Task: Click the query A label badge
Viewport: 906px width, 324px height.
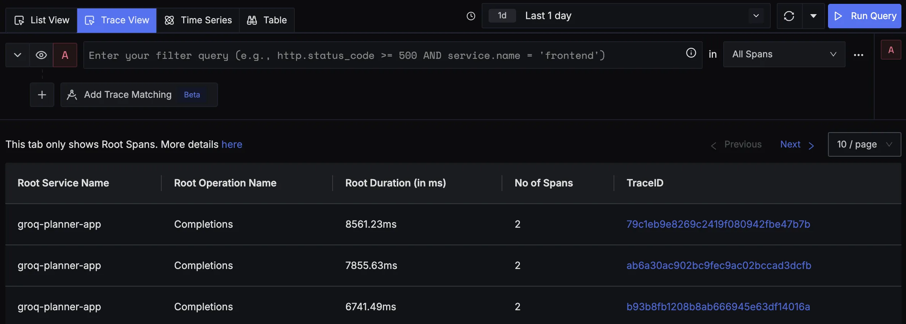Action: (x=65, y=55)
